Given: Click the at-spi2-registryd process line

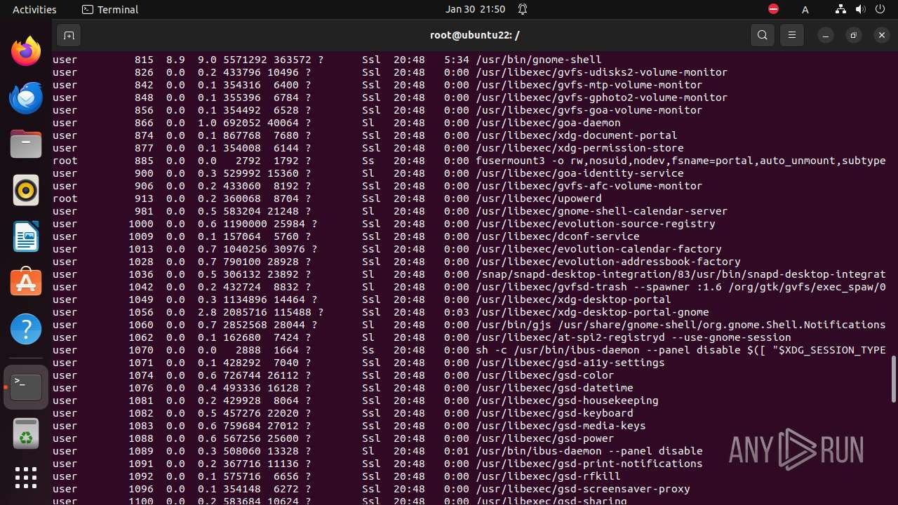Looking at the screenshot, I should coord(633,337).
